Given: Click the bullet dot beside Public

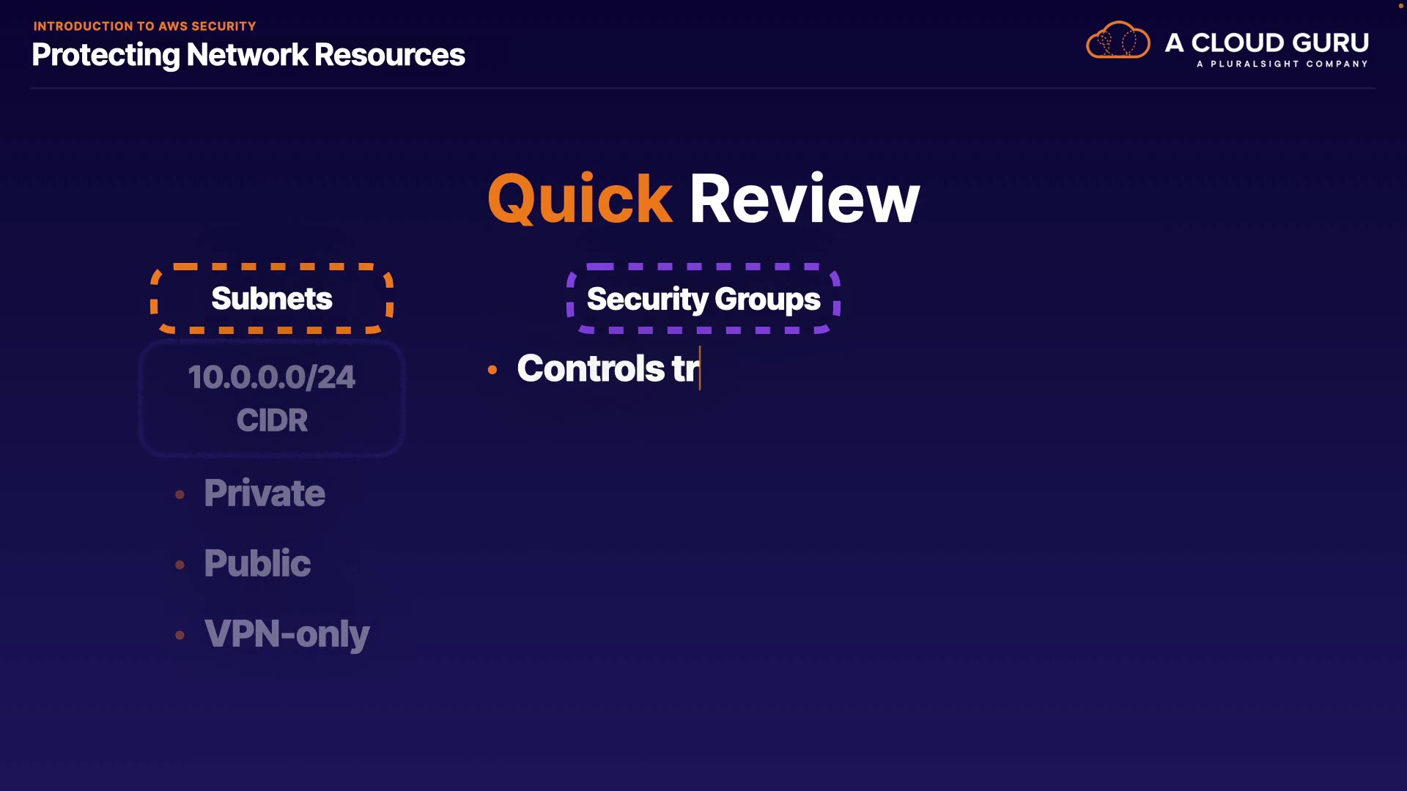Looking at the screenshot, I should click(180, 565).
